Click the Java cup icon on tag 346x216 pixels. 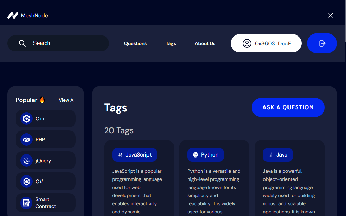(x=271, y=155)
